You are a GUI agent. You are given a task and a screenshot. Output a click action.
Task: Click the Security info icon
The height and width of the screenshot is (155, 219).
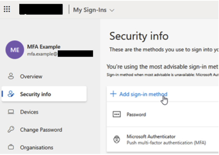click(11, 94)
